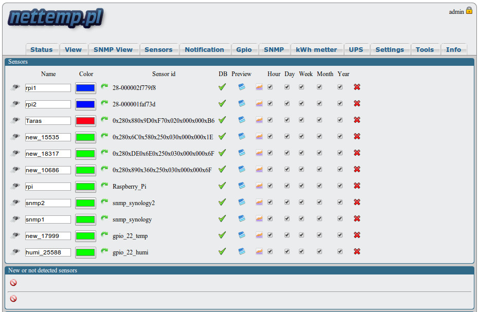
Task: Open the Info tab
Action: pos(453,49)
